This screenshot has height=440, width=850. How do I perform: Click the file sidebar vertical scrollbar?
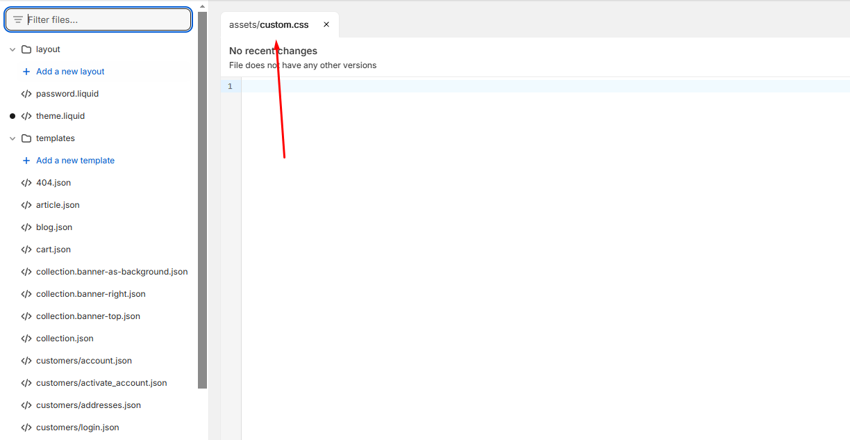(x=203, y=200)
